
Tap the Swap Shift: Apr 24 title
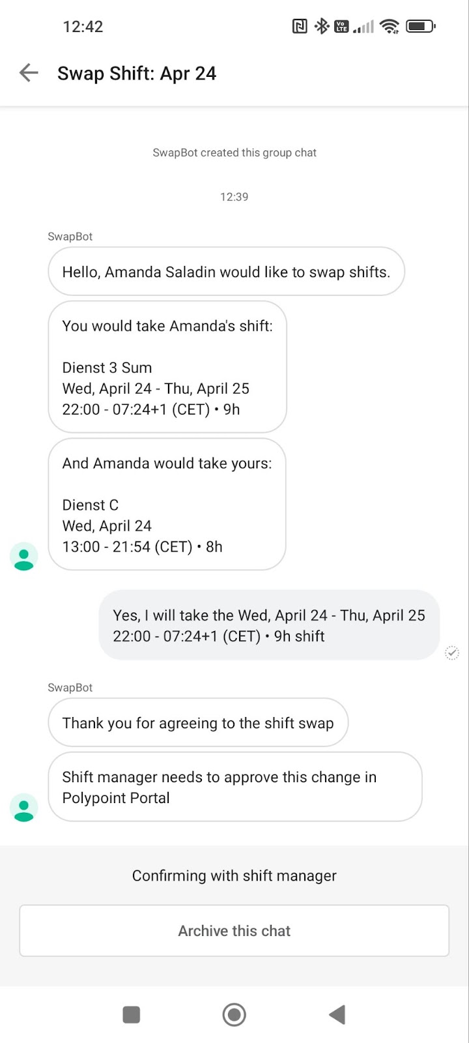[137, 74]
